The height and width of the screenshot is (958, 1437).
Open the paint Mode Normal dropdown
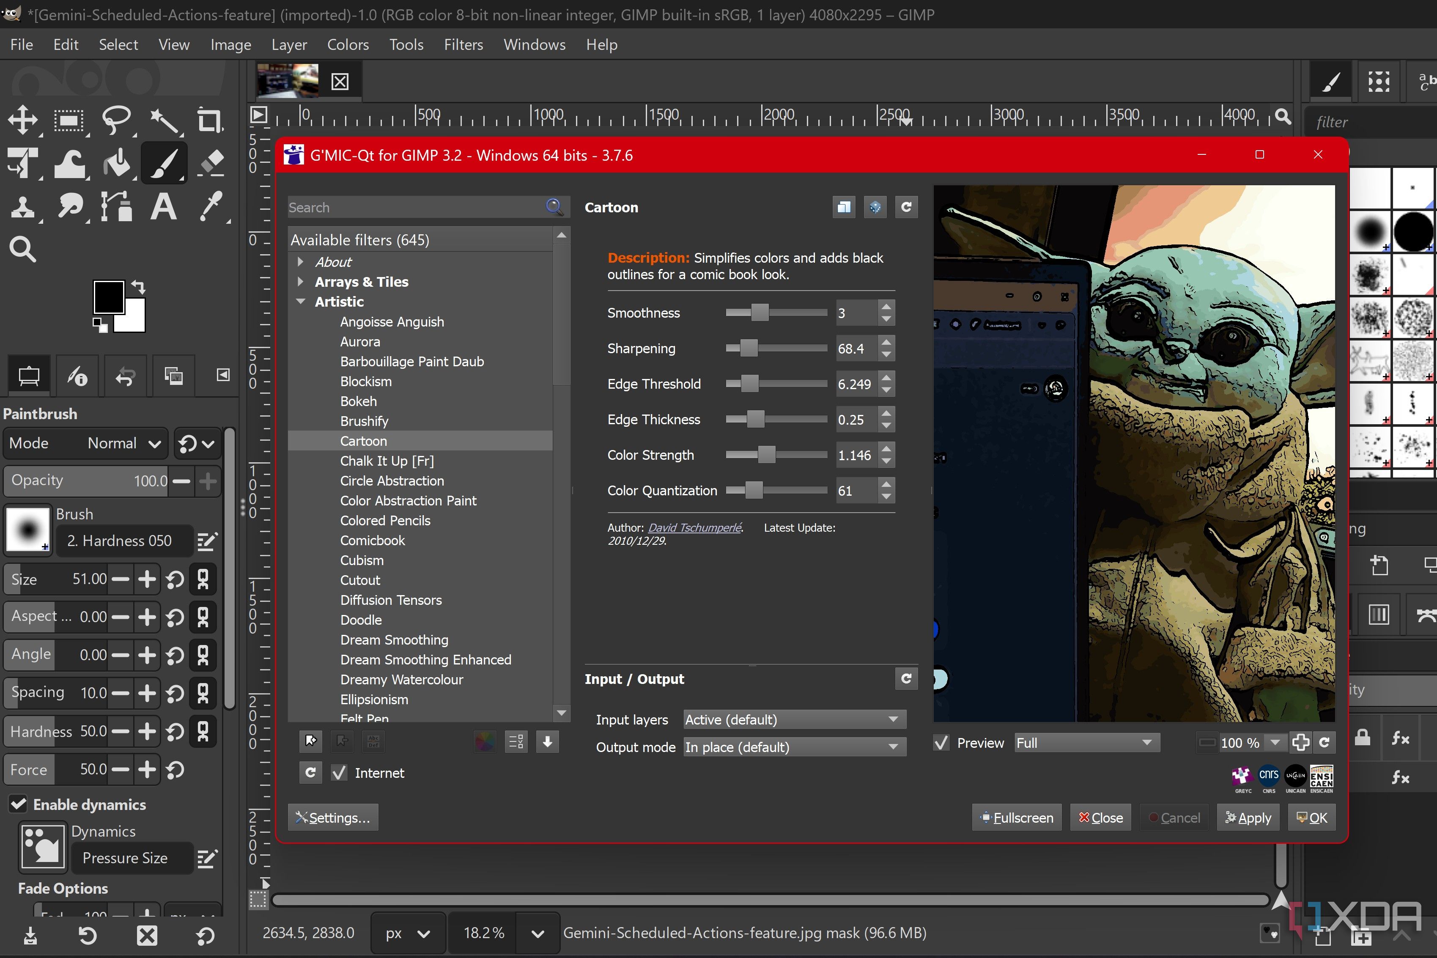(x=85, y=443)
